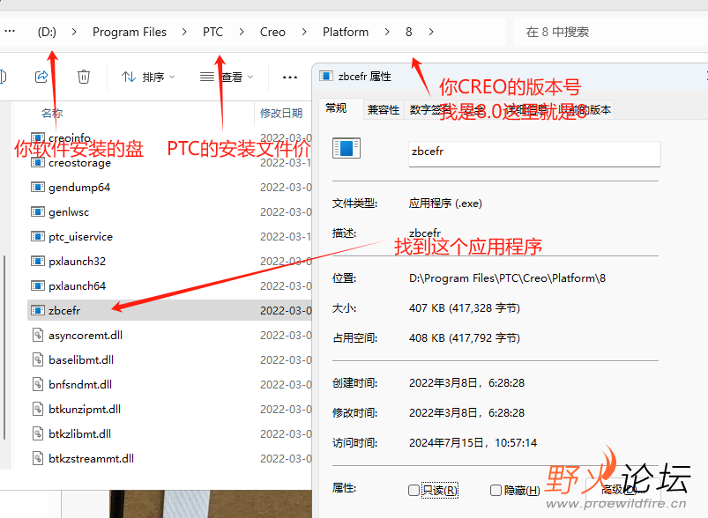Go to Program Files breadcrumb
The image size is (708, 518).
pyautogui.click(x=130, y=32)
